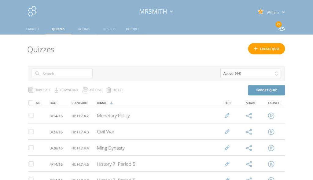Switch to the ROOMS tab

tap(84, 29)
